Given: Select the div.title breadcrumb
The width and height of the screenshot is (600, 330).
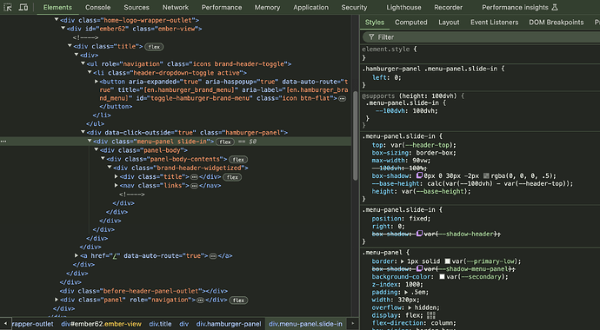Looking at the screenshot, I should click(x=160, y=324).
